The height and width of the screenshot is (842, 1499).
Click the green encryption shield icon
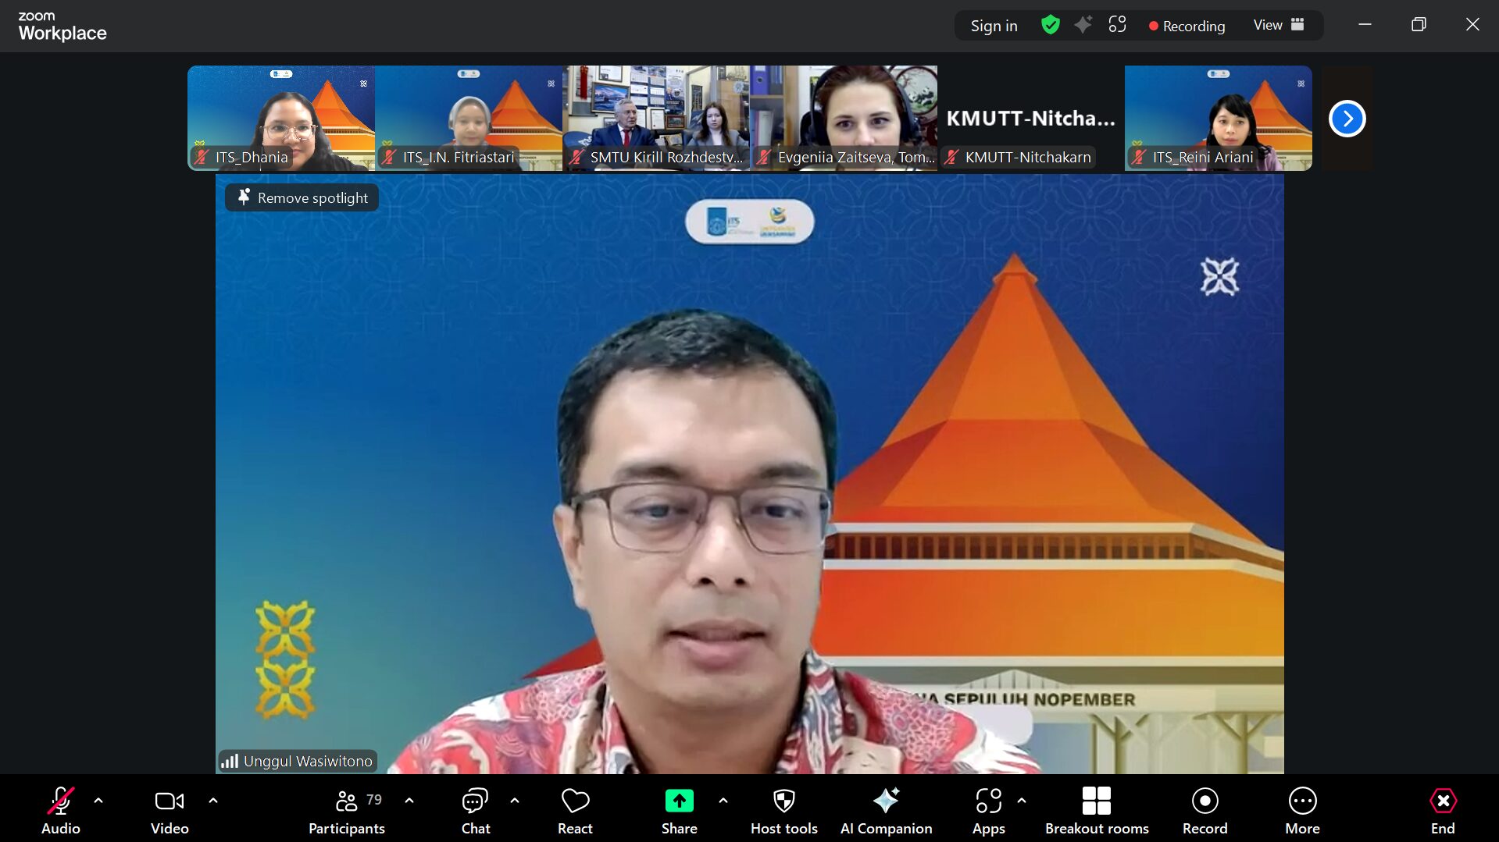point(1051,26)
